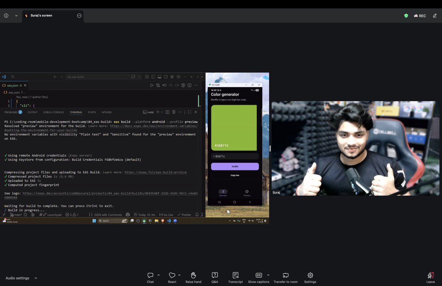Open Settings via the gear icon in VS Code
This screenshot has width=442, height=286.
[179, 77]
